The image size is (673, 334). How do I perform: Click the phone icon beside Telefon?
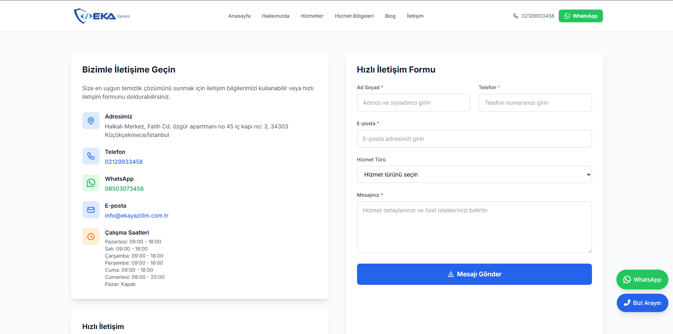tap(91, 156)
